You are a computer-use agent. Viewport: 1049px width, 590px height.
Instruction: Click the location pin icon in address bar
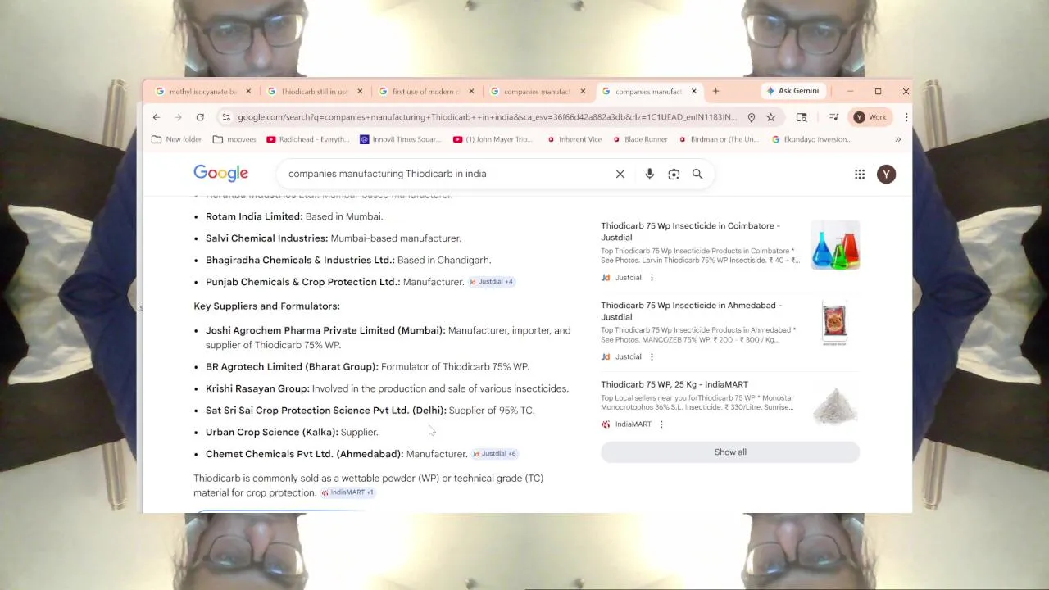click(x=752, y=117)
